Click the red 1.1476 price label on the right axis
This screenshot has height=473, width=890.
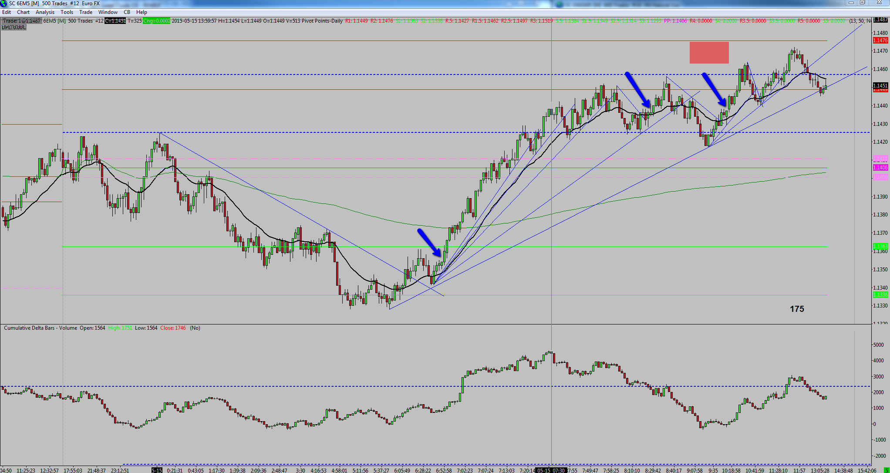coord(880,41)
